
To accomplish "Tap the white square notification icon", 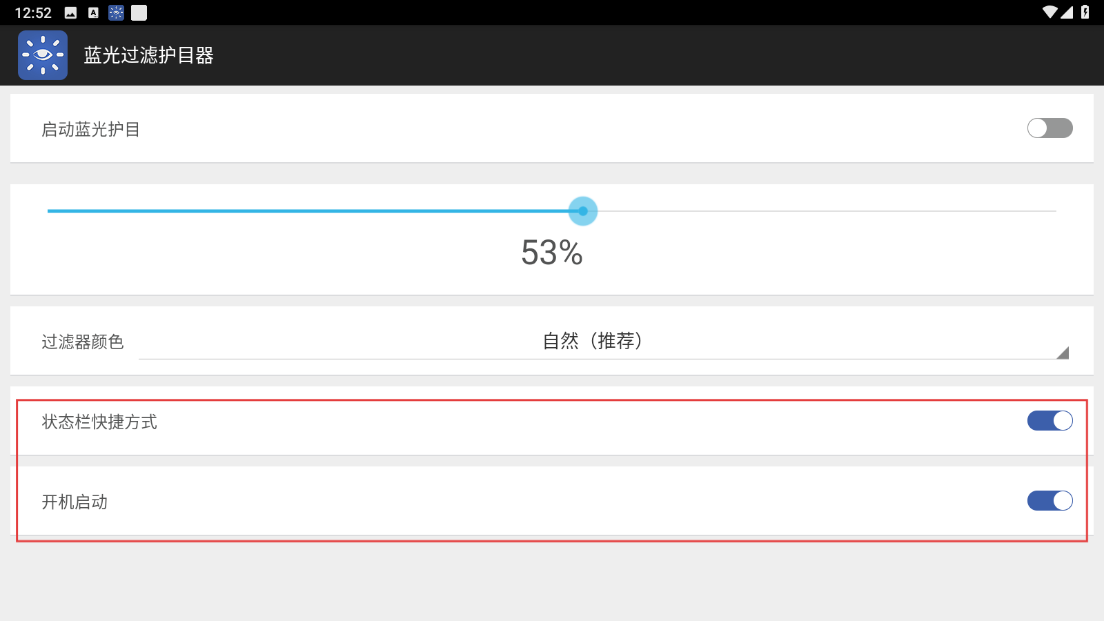I will (139, 12).
